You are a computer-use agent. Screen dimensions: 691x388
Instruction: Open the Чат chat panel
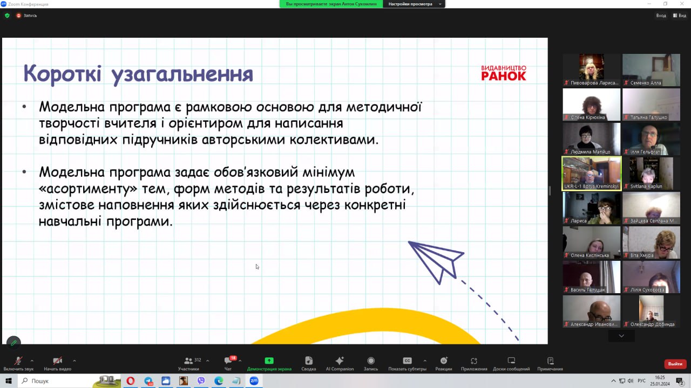pos(228,361)
